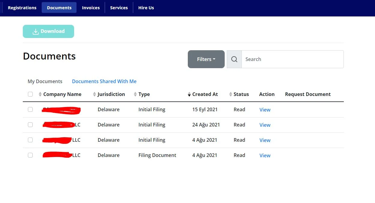Select Hire Us in top navigation
This screenshot has height=203, width=375.
[146, 8]
